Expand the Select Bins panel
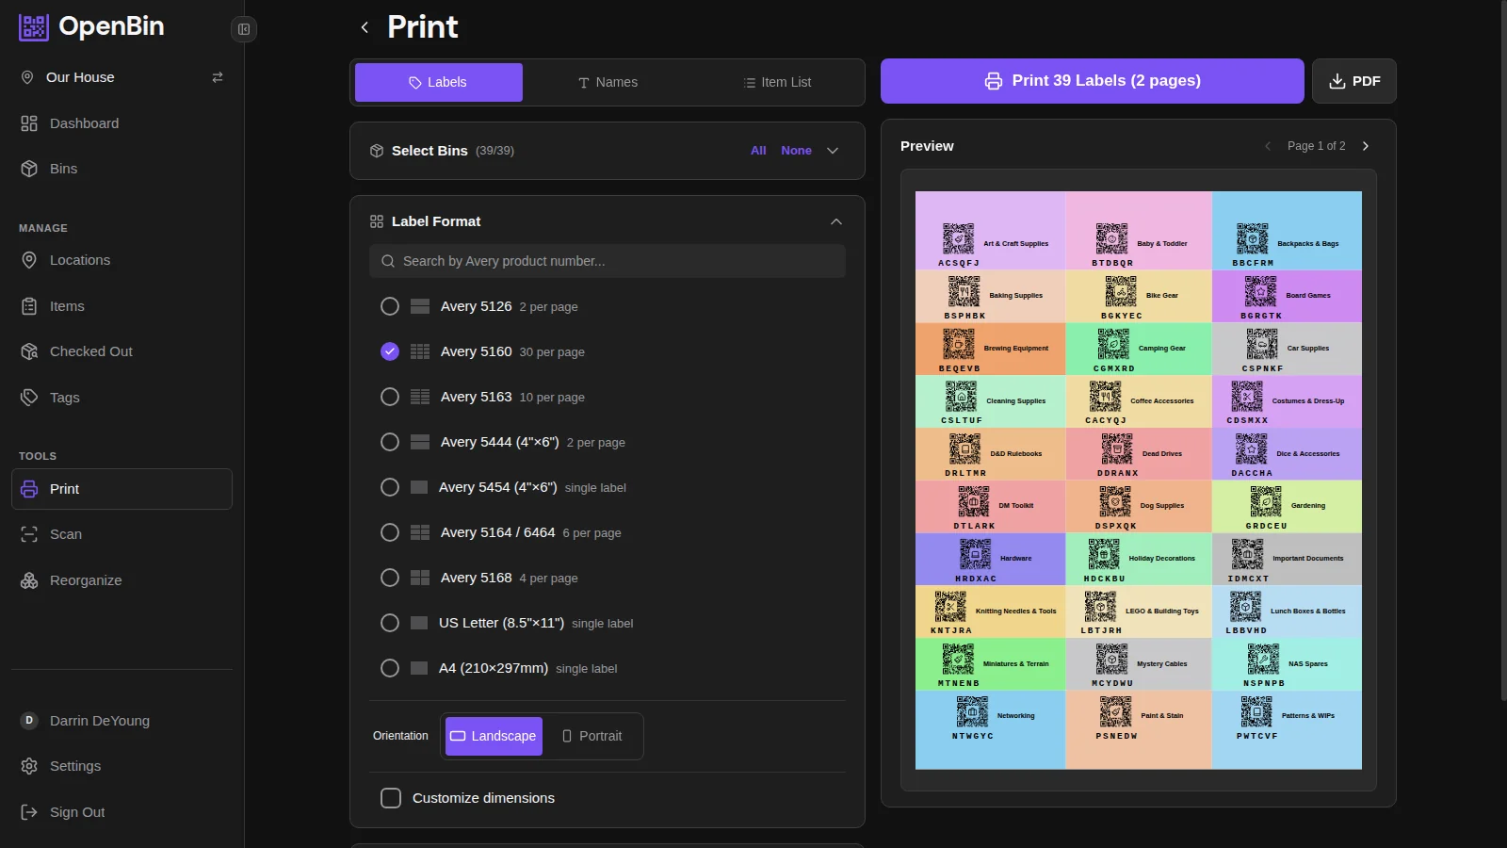Image resolution: width=1507 pixels, height=848 pixels. tap(833, 151)
